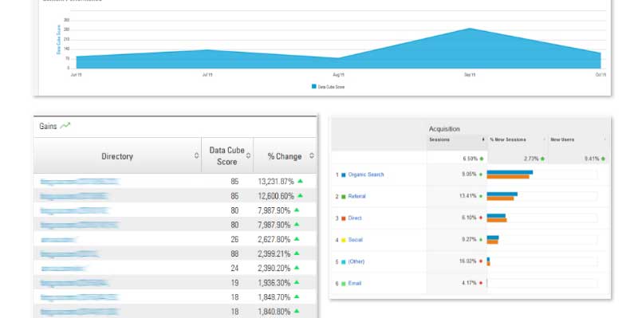Click the Acquisition group heading

click(444, 129)
